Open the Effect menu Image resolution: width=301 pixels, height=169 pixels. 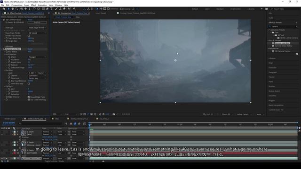33,5
